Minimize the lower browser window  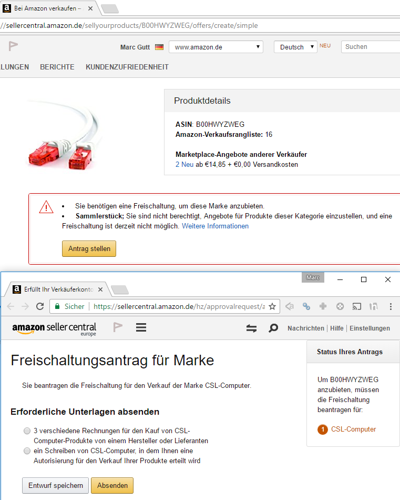(340, 279)
